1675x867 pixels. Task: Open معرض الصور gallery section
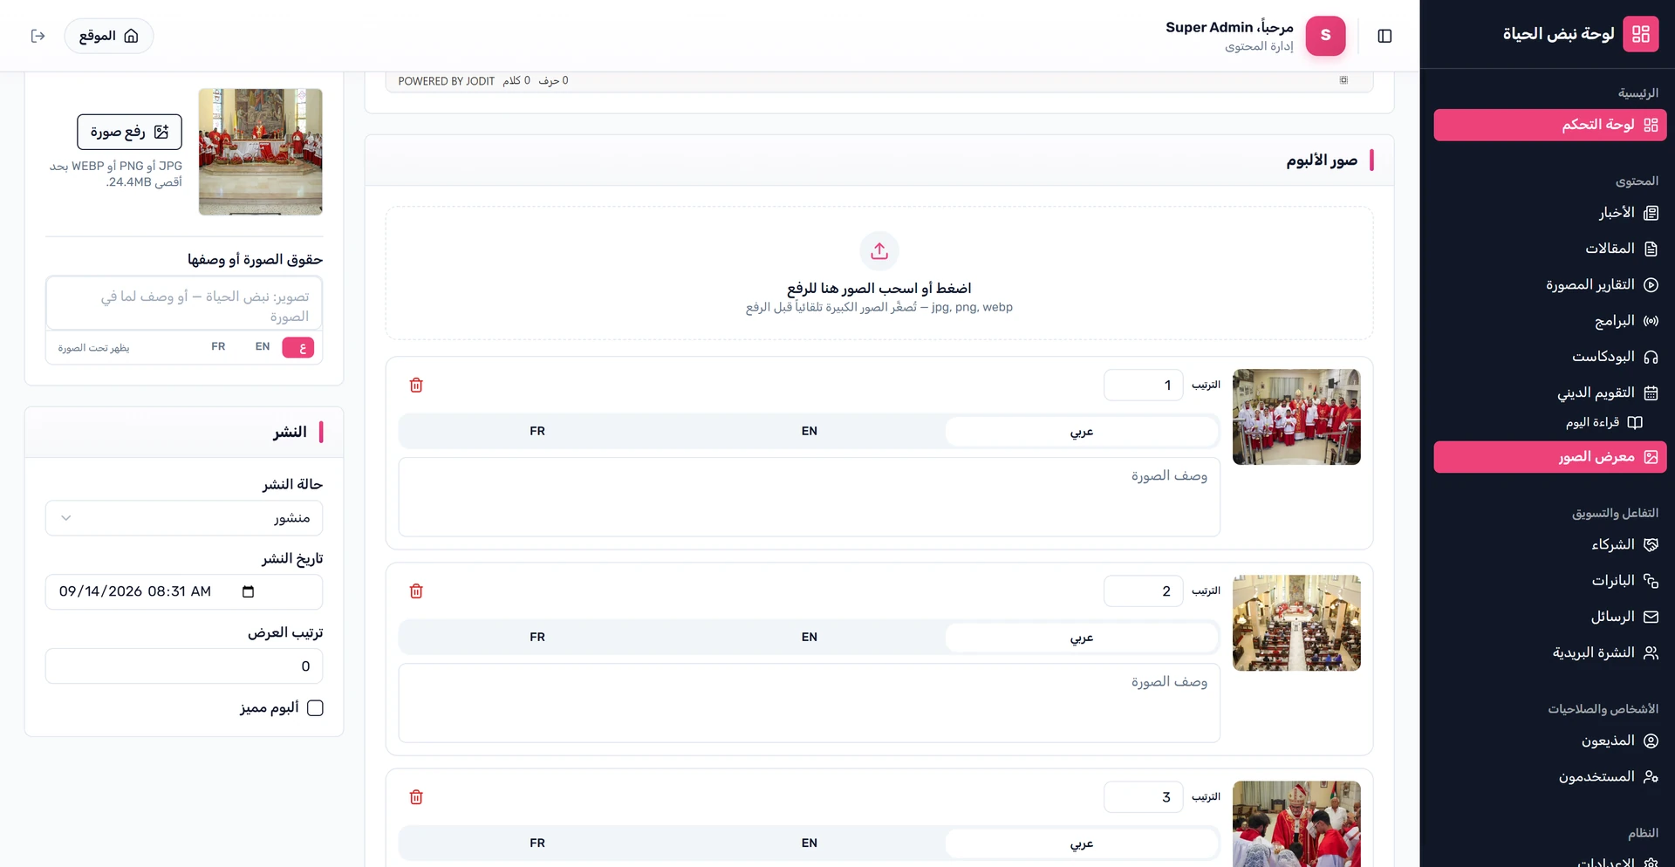[x=1549, y=457]
